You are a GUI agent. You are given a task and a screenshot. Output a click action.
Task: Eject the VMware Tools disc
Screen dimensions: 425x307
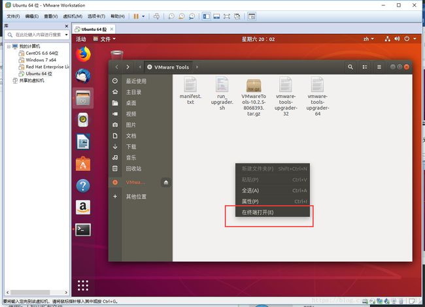[x=166, y=182]
